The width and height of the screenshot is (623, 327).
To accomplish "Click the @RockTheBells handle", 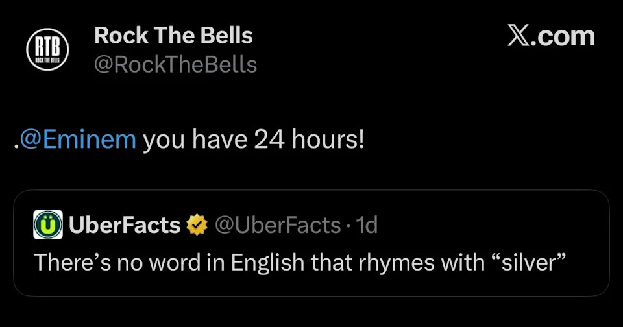I will point(175,65).
